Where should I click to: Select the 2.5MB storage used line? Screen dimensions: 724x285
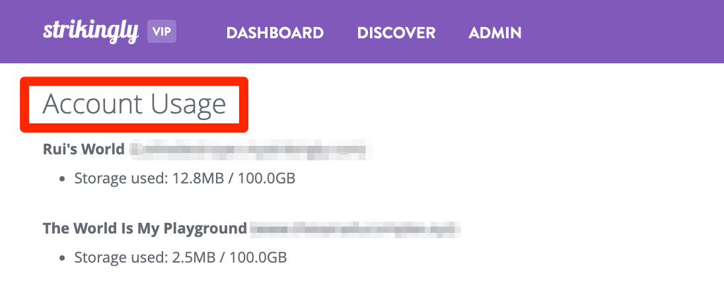[180, 257]
